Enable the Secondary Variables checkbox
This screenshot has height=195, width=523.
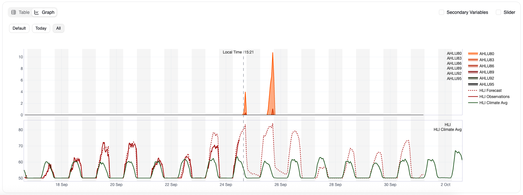pos(441,12)
